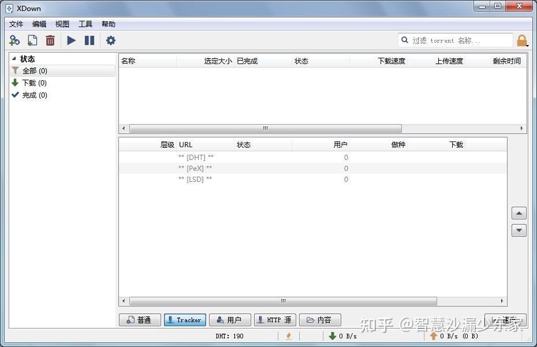
Task: Switch to the HTTP 源 tab
Action: pyautogui.click(x=275, y=320)
